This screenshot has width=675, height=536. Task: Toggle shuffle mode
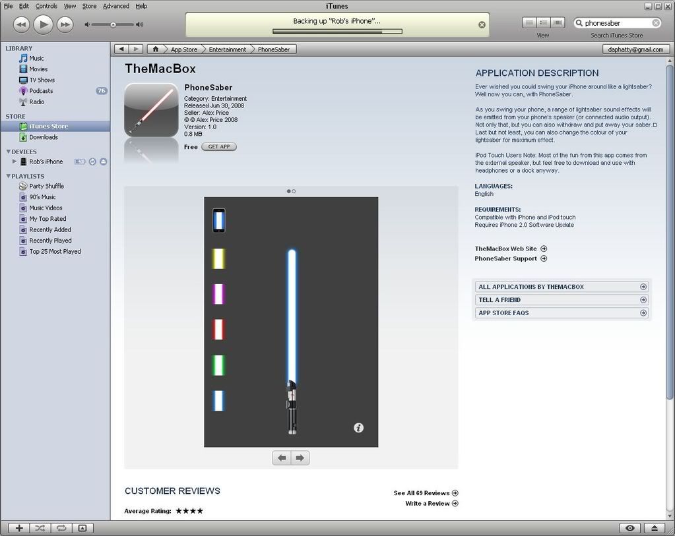[40, 528]
